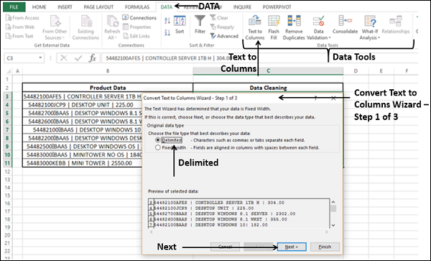
Task: Click the Existing Connections icon
Action: click(x=85, y=21)
